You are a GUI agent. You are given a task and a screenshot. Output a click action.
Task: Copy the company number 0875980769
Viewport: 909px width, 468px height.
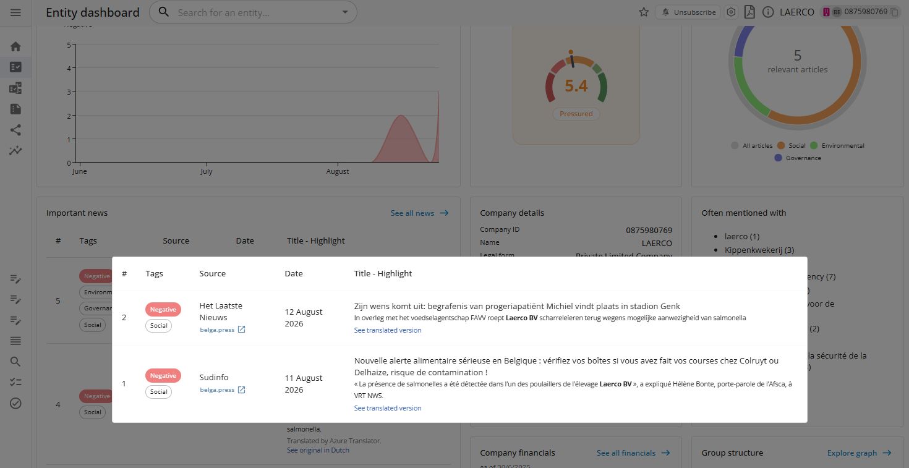(x=894, y=12)
